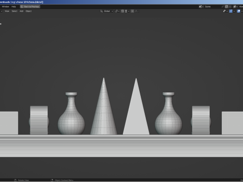Toggle the snap magnet icon
243x182 pixels.
(x=123, y=11)
